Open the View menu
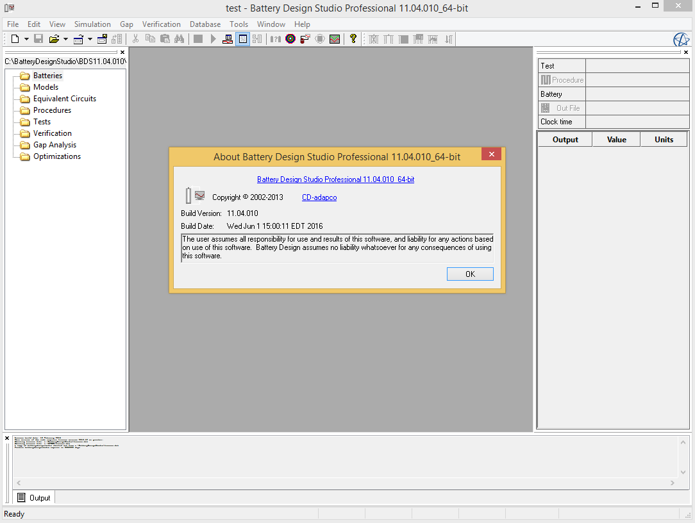 (57, 24)
